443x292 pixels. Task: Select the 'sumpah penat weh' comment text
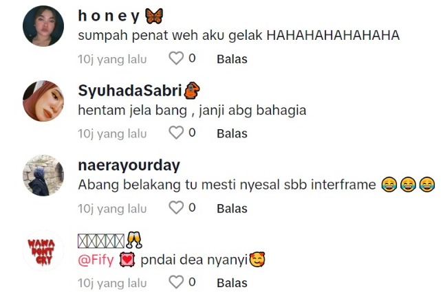239,36
